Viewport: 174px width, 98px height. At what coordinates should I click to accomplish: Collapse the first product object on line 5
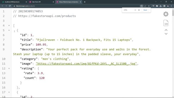(x=9, y=30)
